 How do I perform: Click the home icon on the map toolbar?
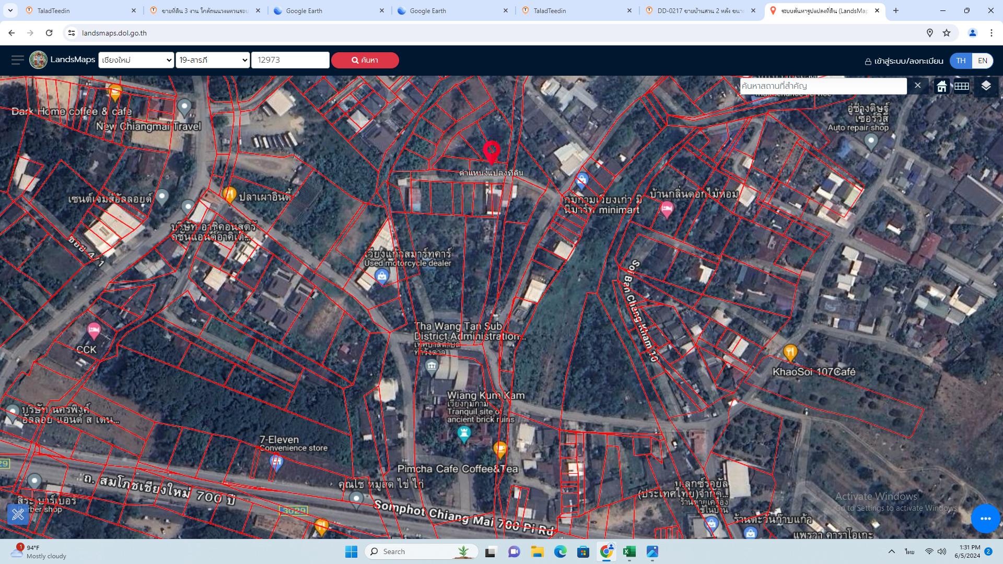[941, 86]
